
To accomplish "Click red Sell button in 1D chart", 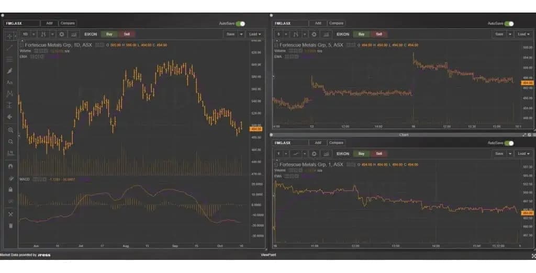I will point(127,34).
